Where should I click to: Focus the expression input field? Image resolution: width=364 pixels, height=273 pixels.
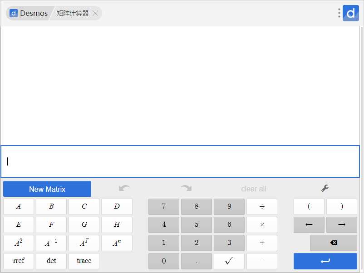[x=180, y=161]
